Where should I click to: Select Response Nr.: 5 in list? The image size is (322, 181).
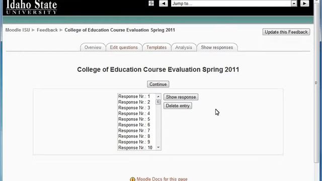coord(136,119)
